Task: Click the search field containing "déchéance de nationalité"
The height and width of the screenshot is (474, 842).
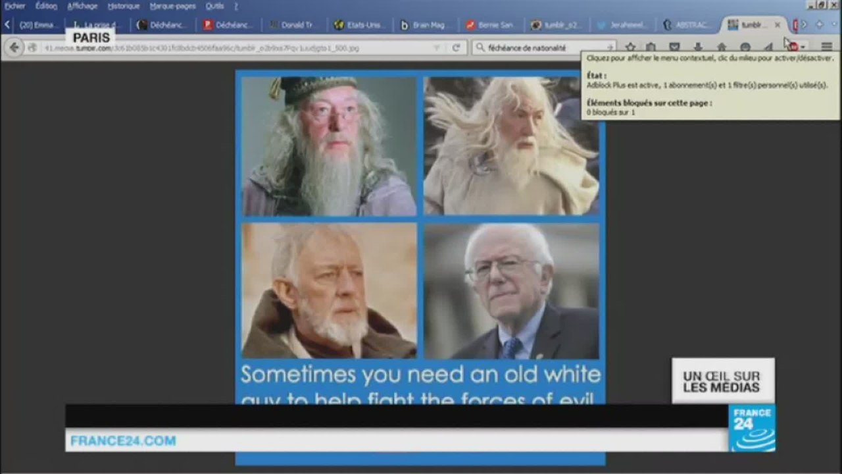Action: coord(545,47)
